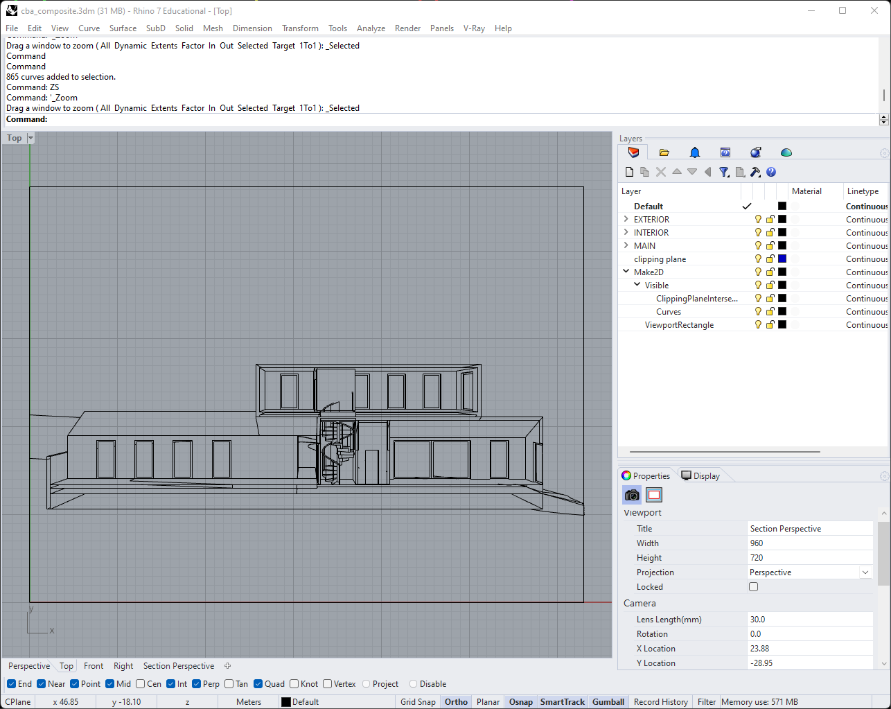Enable the Cen object snap
The height and width of the screenshot is (709, 891).
click(141, 684)
